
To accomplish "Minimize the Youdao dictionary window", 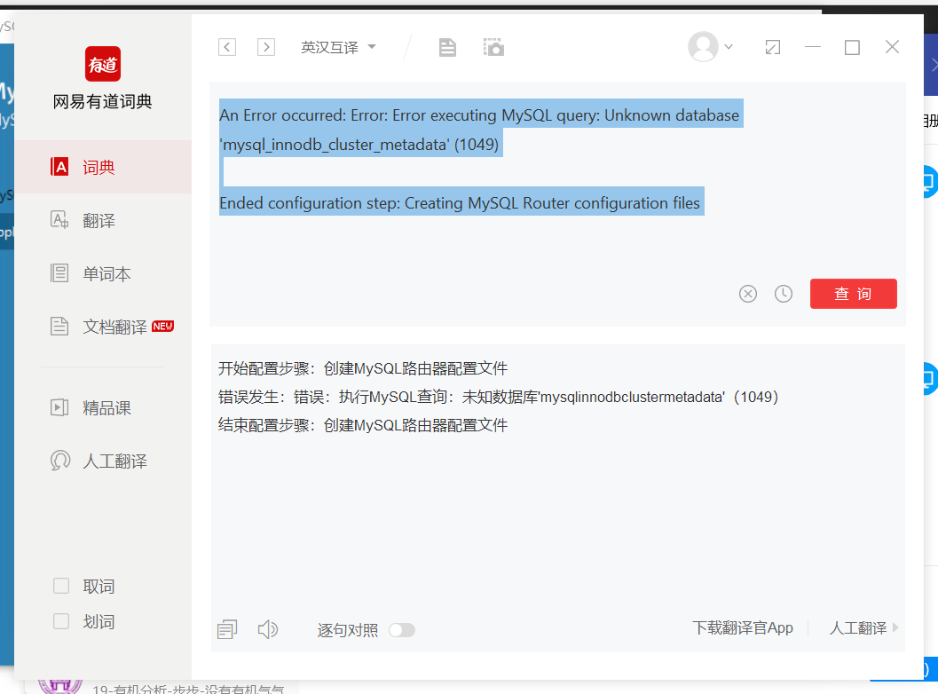I will [812, 47].
